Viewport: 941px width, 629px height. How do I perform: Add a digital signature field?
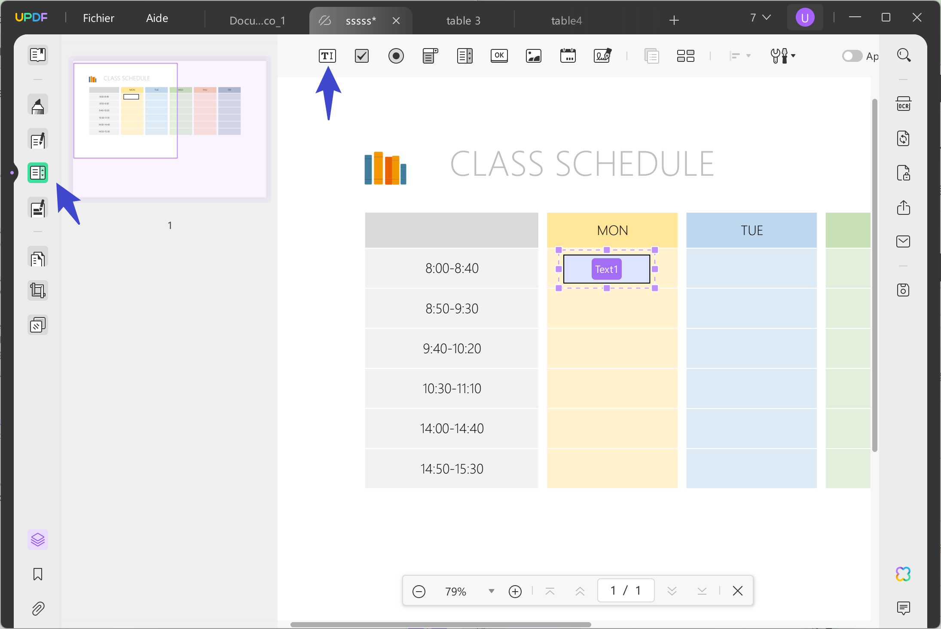[x=602, y=56]
